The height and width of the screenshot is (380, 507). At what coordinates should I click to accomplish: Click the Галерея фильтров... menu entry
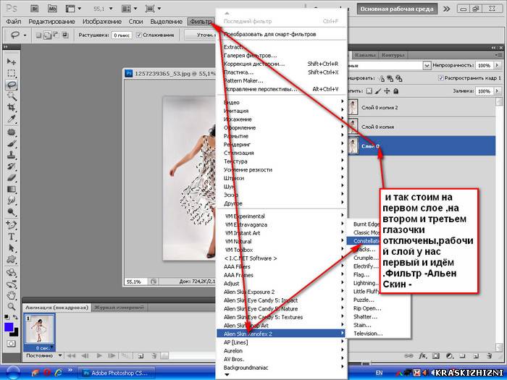[251, 56]
